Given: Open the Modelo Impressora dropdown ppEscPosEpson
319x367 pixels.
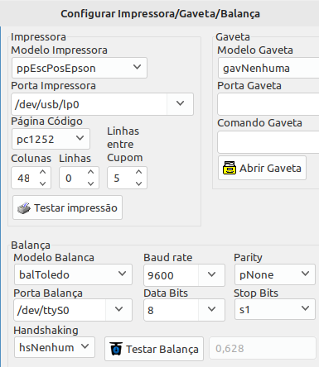Looking at the screenshot, I should 80,68.
